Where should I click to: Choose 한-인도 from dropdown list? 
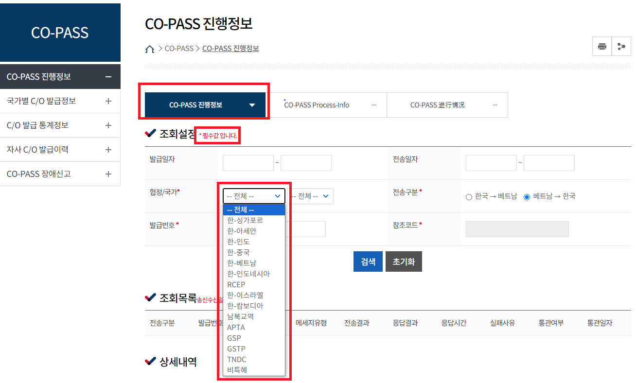click(254, 242)
